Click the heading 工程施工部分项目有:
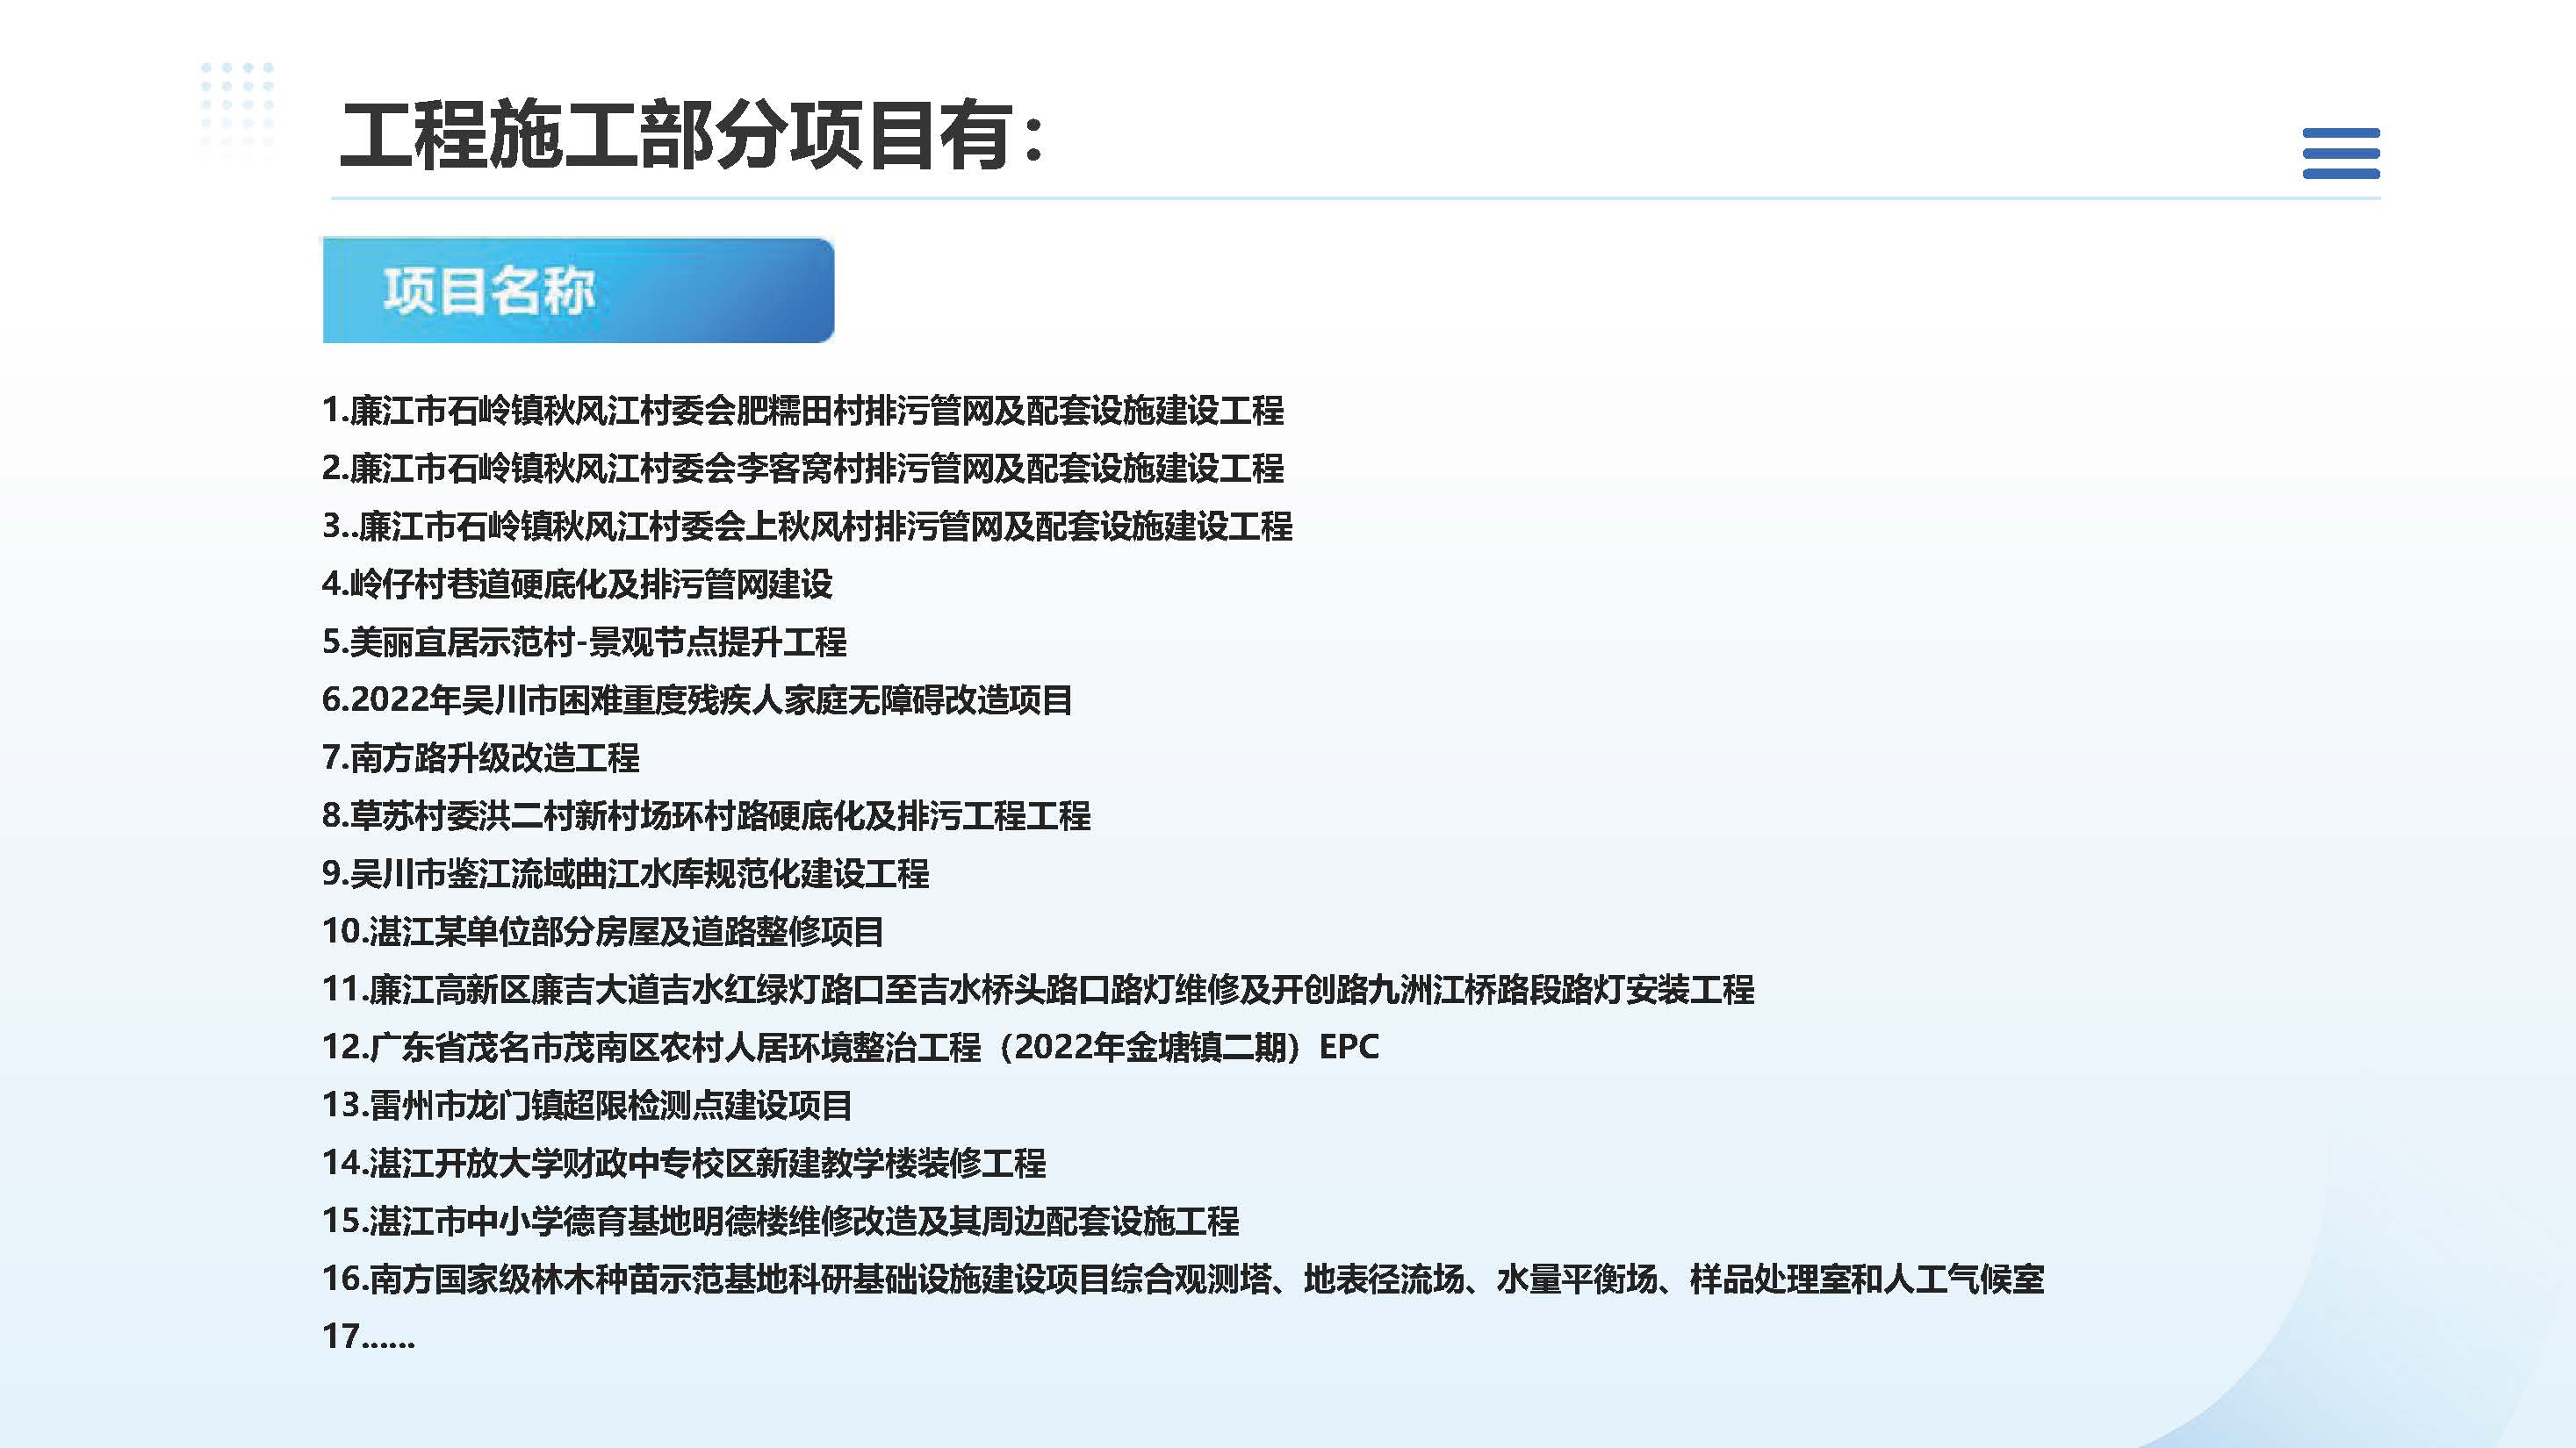The image size is (2576, 1448). (692, 135)
